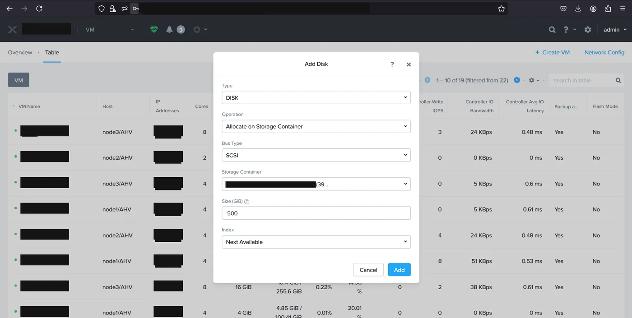Open the admin user menu
632x318 pixels.
coord(615,29)
